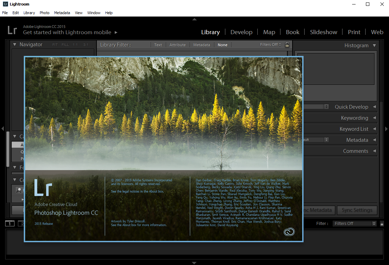
Task: Switch to the Slideshow module
Action: point(324,32)
